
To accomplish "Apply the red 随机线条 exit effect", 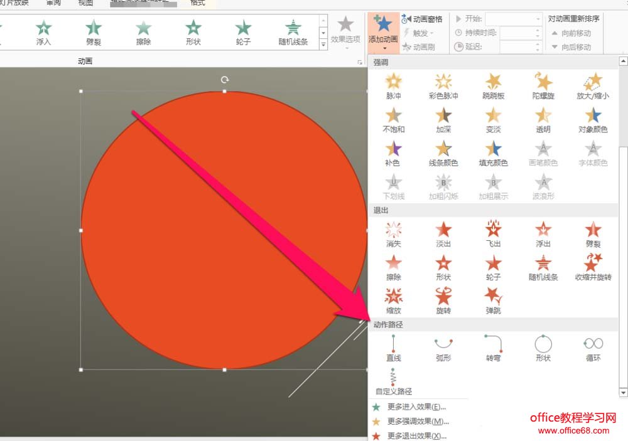I will (543, 268).
